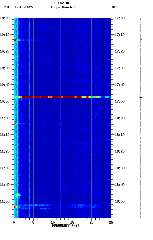Click the 17:20 UTC time label
This screenshot has height=240, width=153.
[x=120, y=51]
